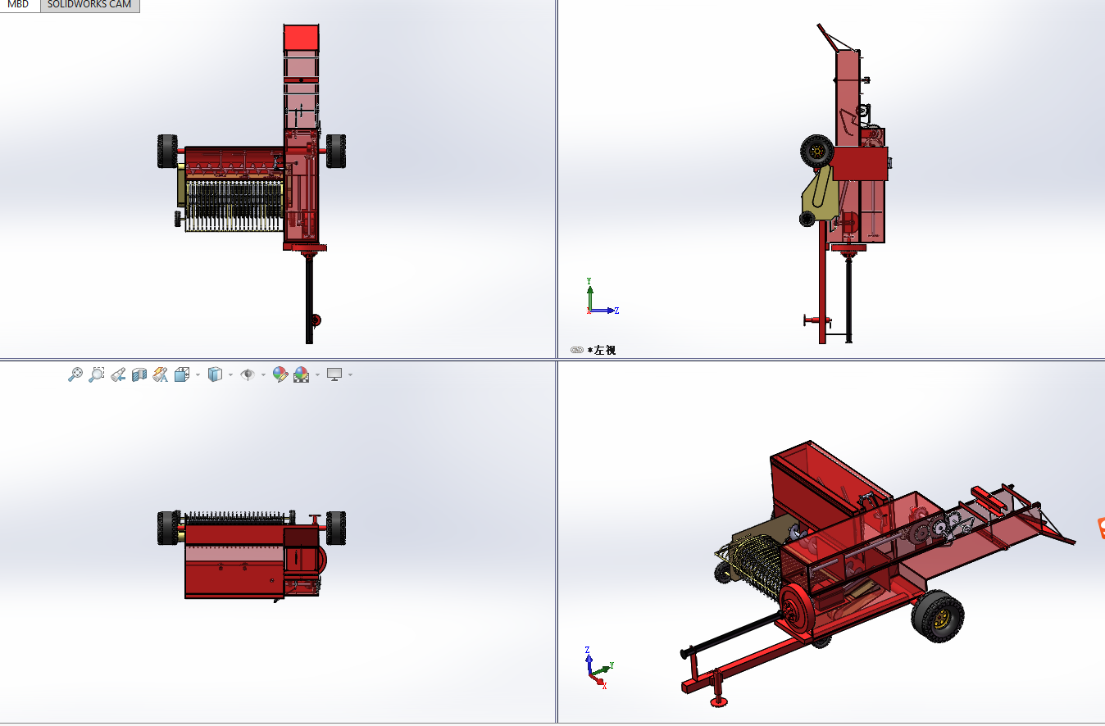This screenshot has width=1105, height=726.
Task: Click the *左視 view label
Action: click(602, 350)
